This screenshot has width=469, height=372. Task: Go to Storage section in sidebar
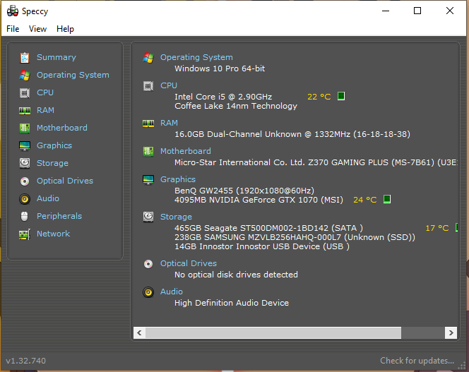(x=52, y=163)
